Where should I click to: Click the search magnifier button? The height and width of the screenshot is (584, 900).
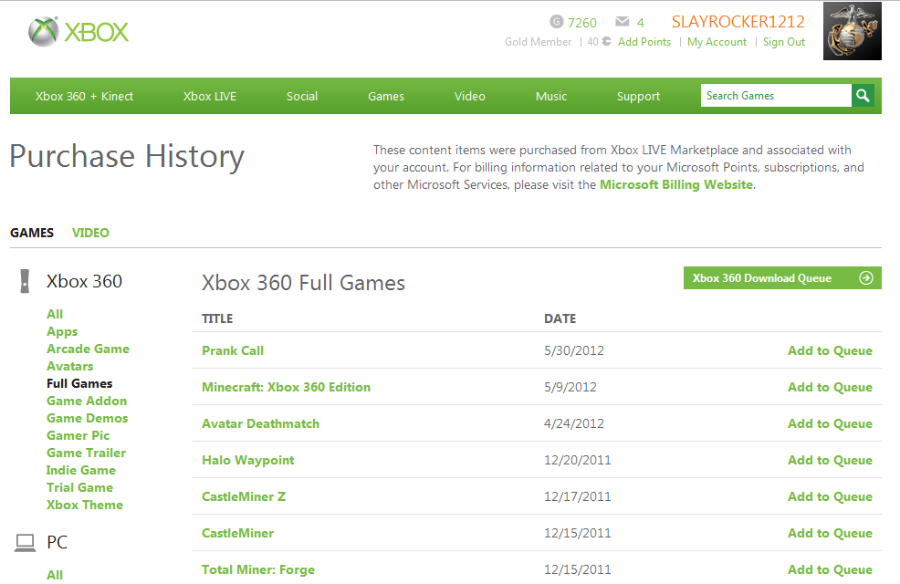[x=863, y=95]
